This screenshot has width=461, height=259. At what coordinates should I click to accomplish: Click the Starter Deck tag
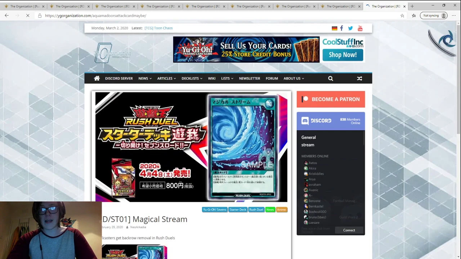[238, 210]
